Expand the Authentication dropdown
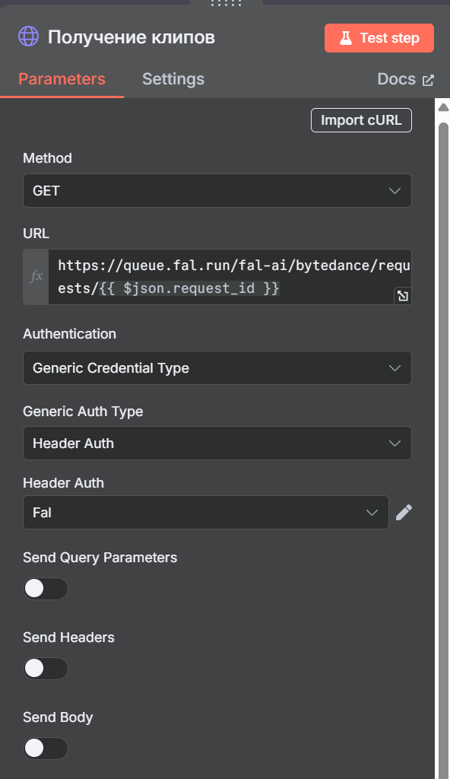Image resolution: width=450 pixels, height=779 pixels. pos(217,368)
